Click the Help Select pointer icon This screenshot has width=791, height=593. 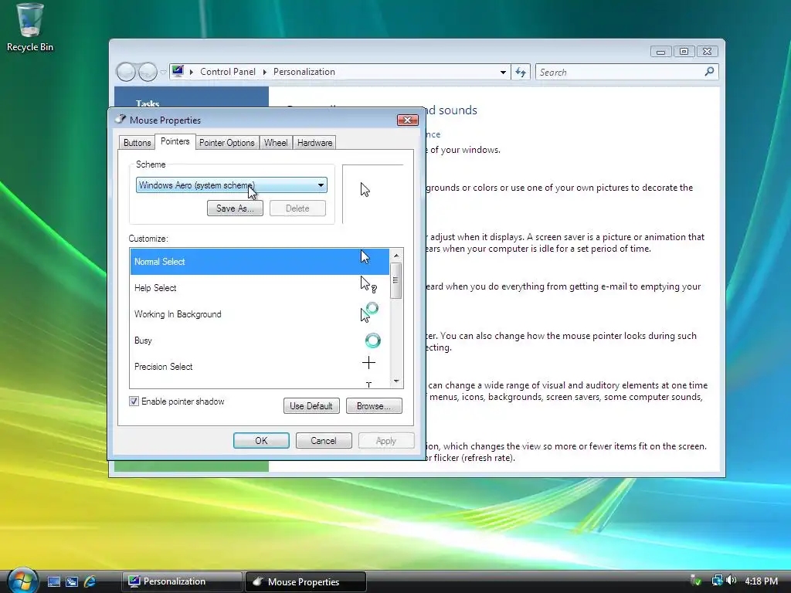coord(368,286)
